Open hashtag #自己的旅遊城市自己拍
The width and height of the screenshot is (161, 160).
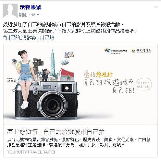coord(29,37)
